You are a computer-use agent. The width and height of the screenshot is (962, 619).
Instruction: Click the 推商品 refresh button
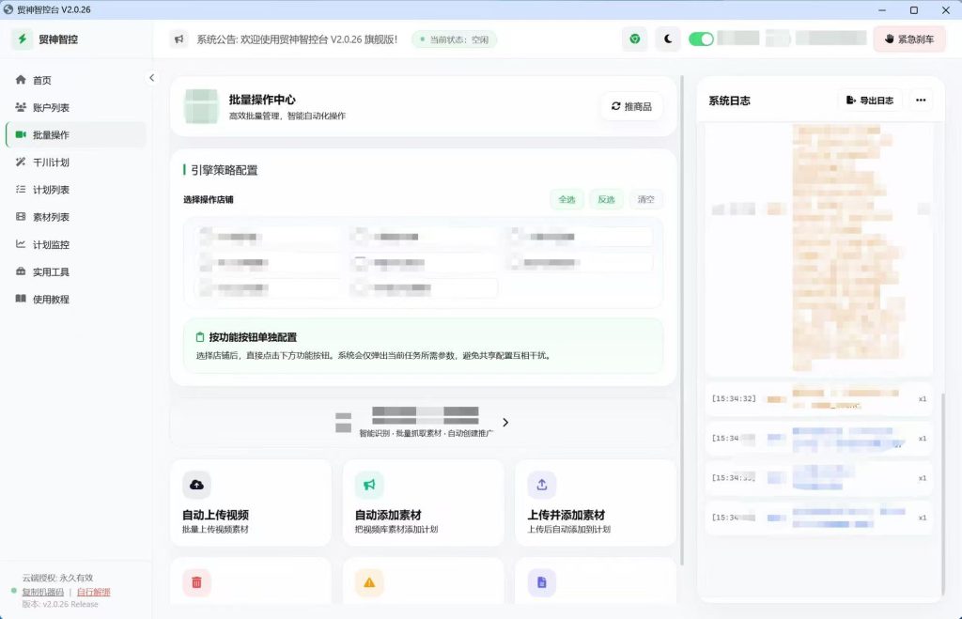[x=631, y=107]
